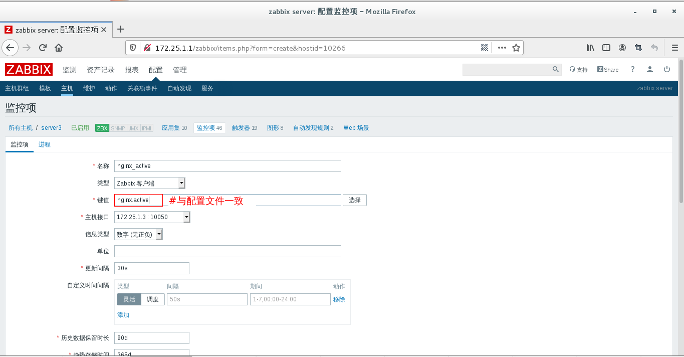This screenshot has height=357, width=684.
Task: Click the 所有主机 breadcrumb link
Action: pyautogui.click(x=21, y=128)
